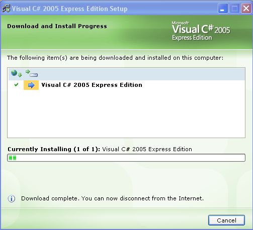The height and width of the screenshot is (230, 253).
Task: Click the Currently Installing status label
Action: coord(54,149)
